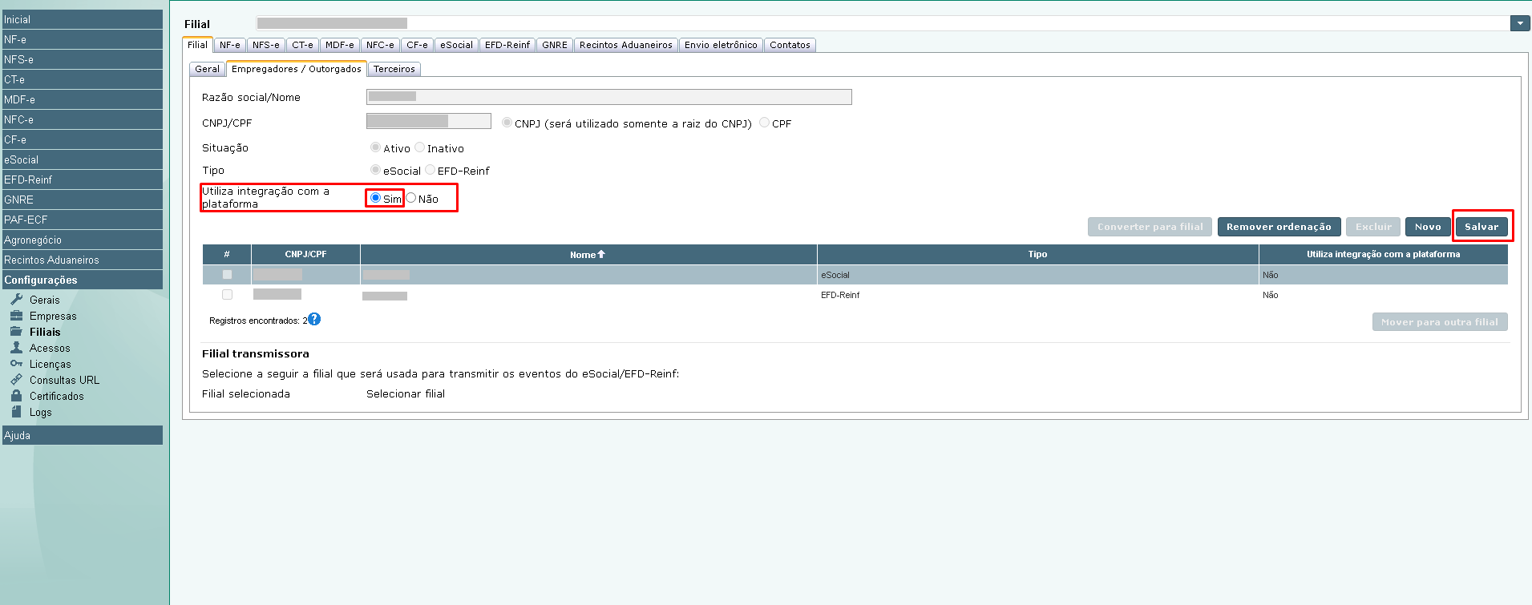
Task: Switch to the Terceiros sub-tab
Action: pyautogui.click(x=394, y=69)
